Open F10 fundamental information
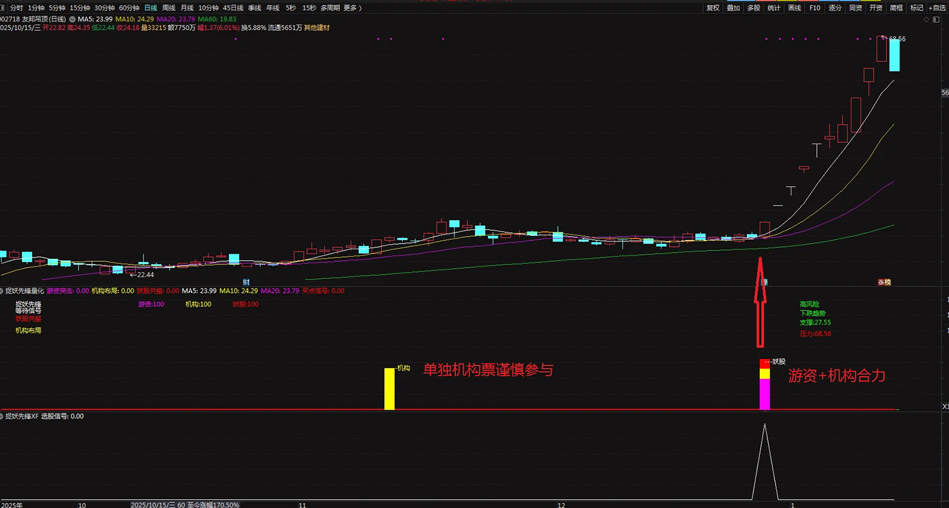This screenshot has height=508, width=949. coord(815,8)
